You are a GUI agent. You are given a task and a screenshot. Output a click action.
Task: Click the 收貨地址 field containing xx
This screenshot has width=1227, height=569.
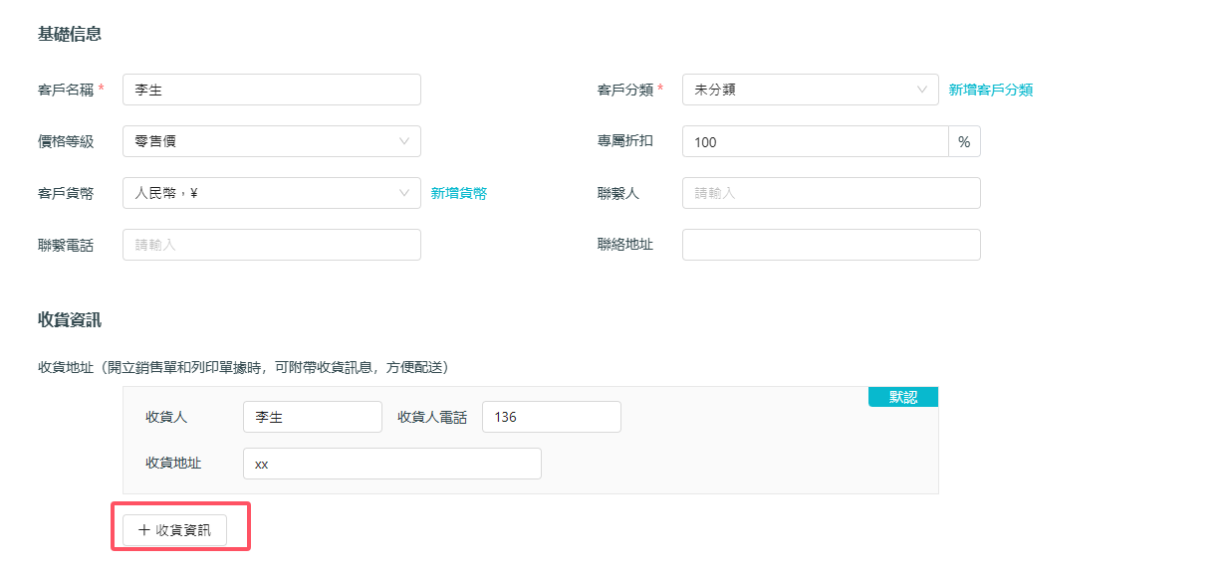tap(391, 464)
